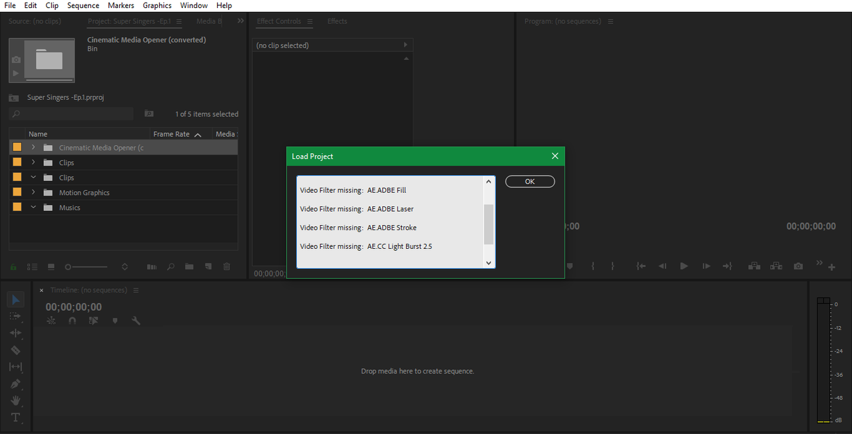Click Automate to Sequence icon in Project panel
Screen dimensions: 852x434
152,266
